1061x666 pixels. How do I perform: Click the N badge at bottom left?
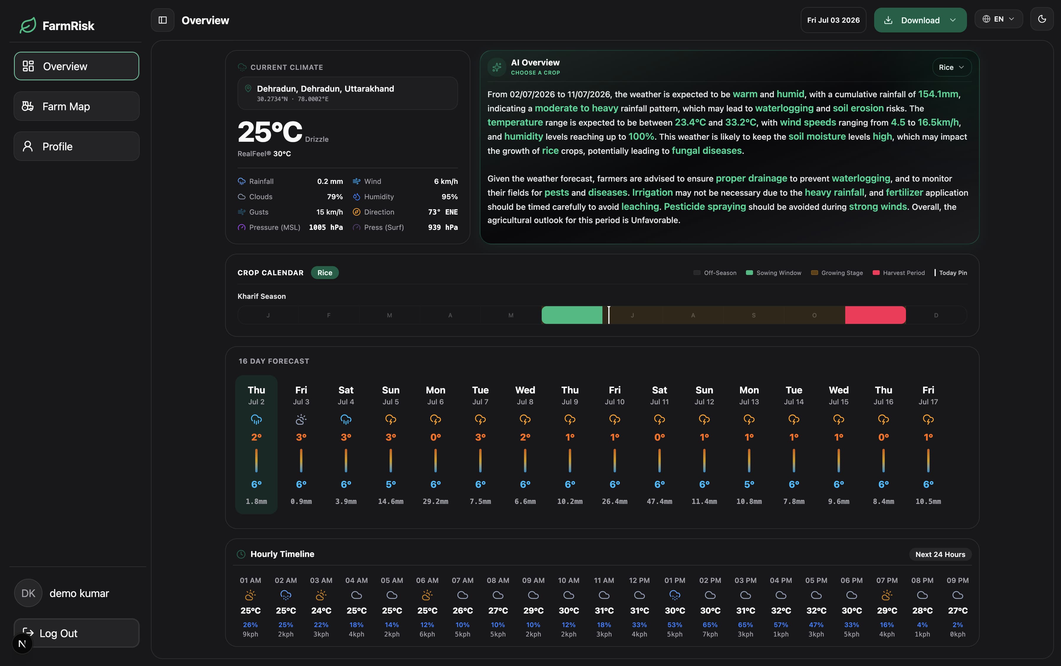tap(22, 644)
